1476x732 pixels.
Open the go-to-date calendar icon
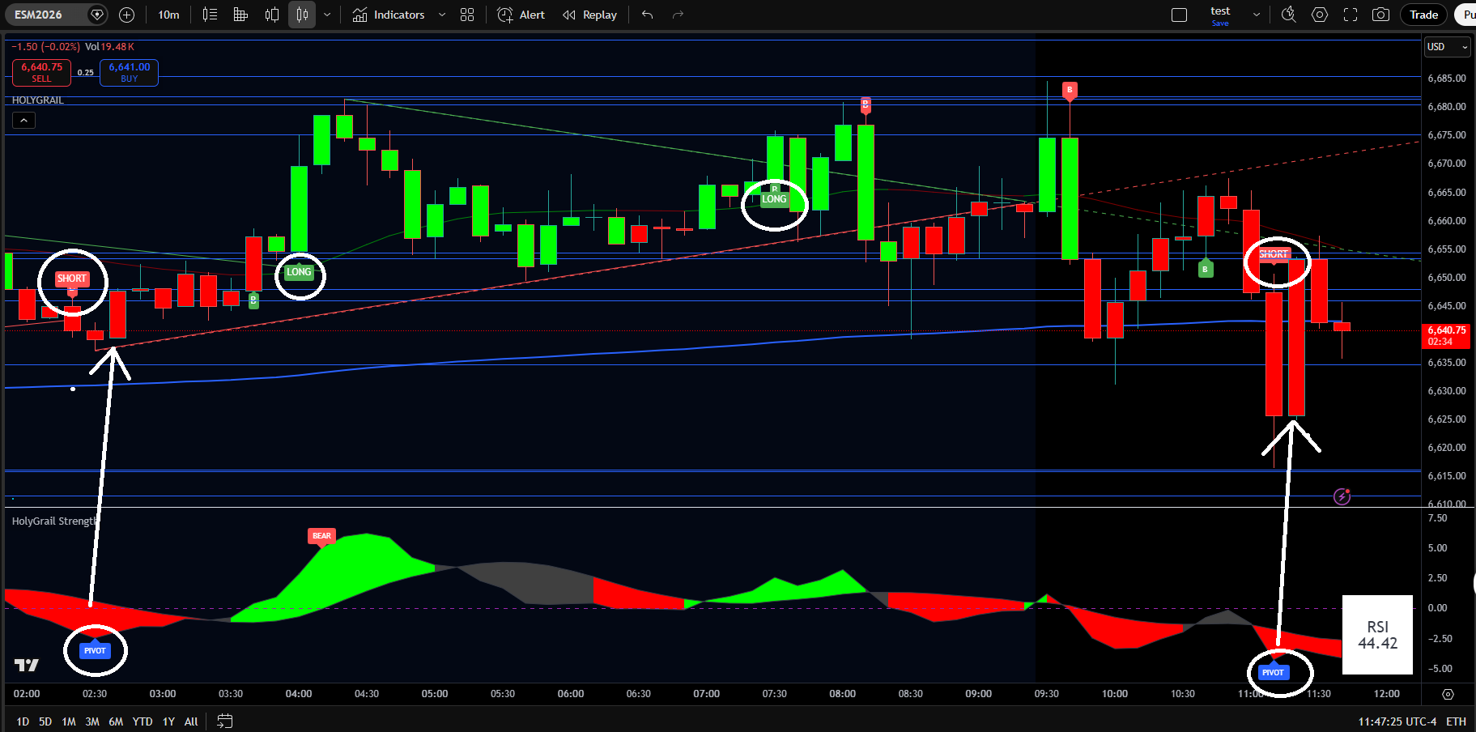[x=225, y=721]
